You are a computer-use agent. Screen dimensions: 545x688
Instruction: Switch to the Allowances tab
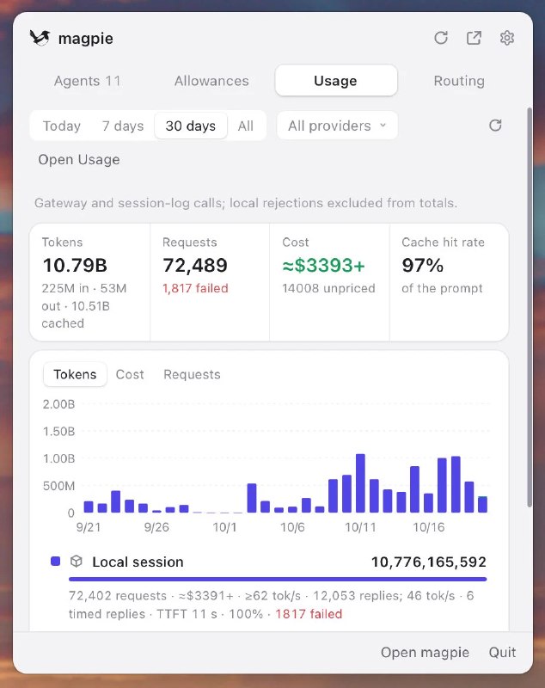[x=211, y=81]
